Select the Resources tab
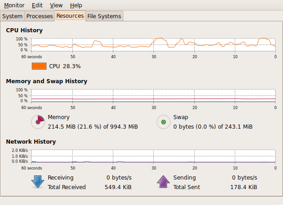The image size is (283, 205). click(70, 16)
